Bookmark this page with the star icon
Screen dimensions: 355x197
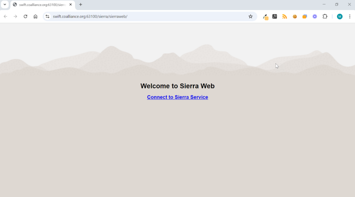click(250, 17)
